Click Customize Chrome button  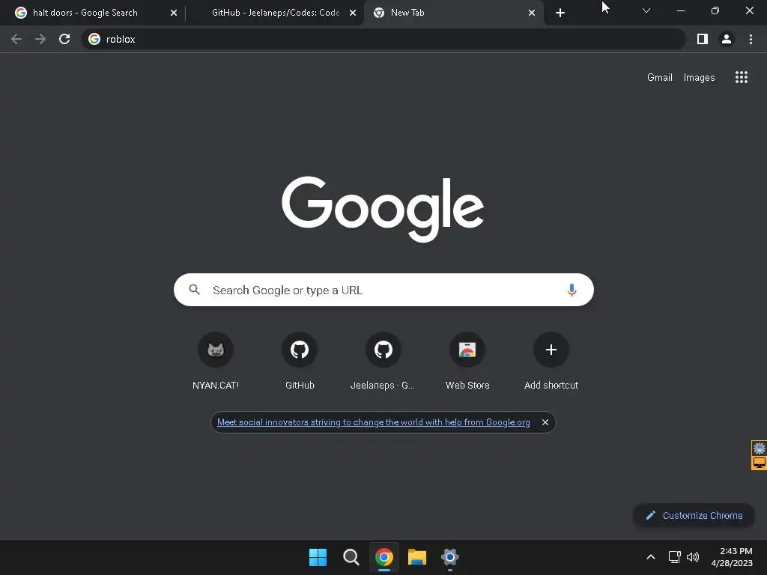point(694,515)
